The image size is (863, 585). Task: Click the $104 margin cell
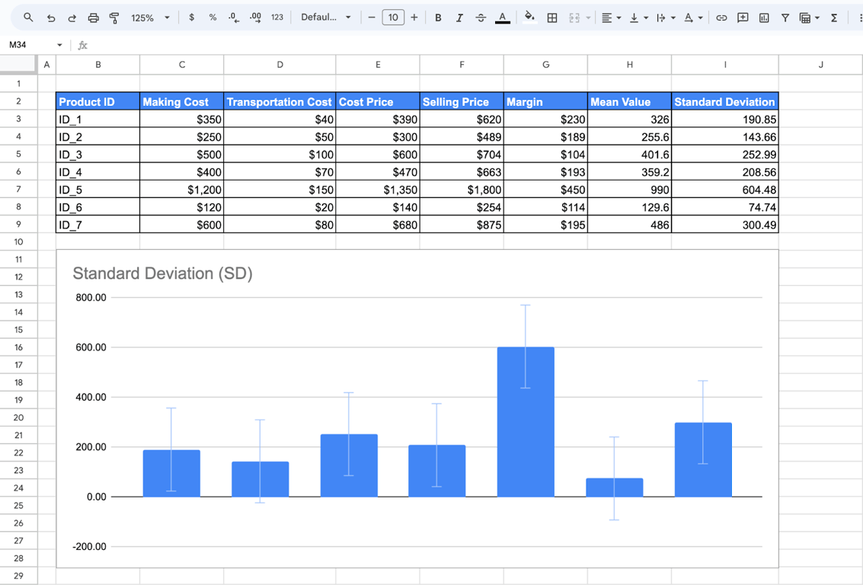[x=545, y=154]
